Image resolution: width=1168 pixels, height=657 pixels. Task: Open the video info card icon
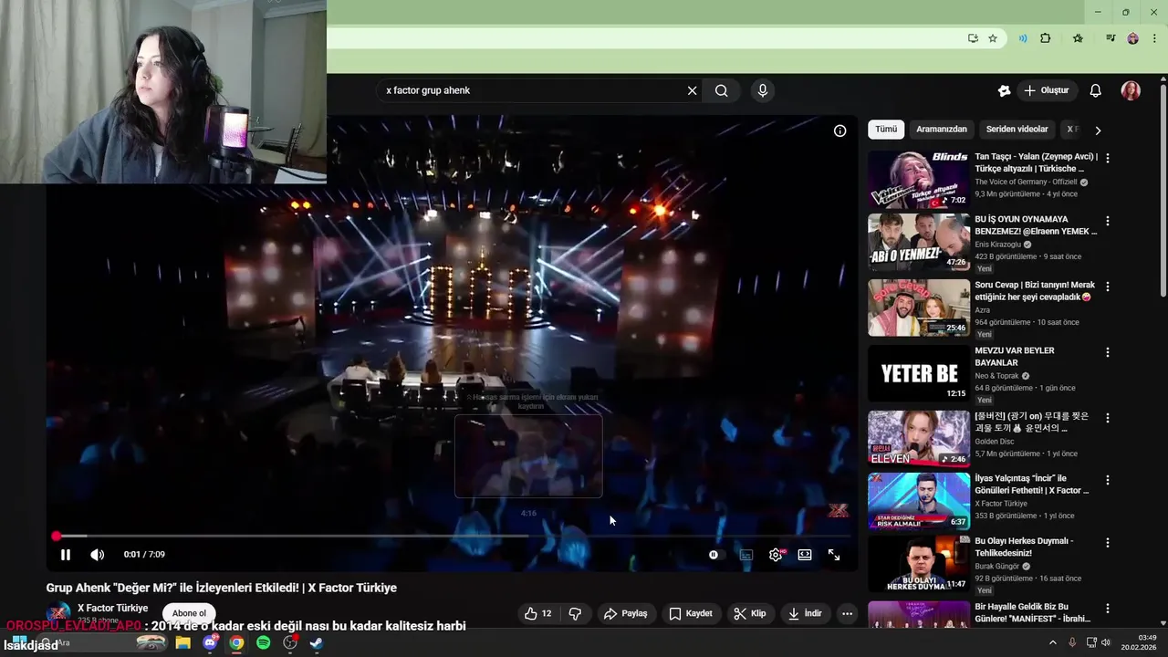[x=839, y=130]
